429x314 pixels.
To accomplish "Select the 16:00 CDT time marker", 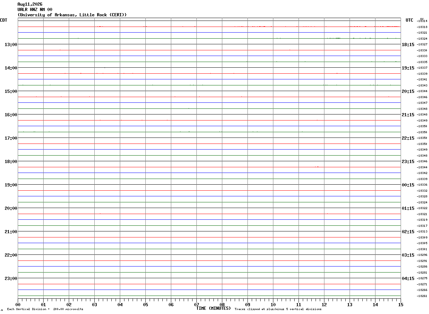I will pyautogui.click(x=11, y=114).
